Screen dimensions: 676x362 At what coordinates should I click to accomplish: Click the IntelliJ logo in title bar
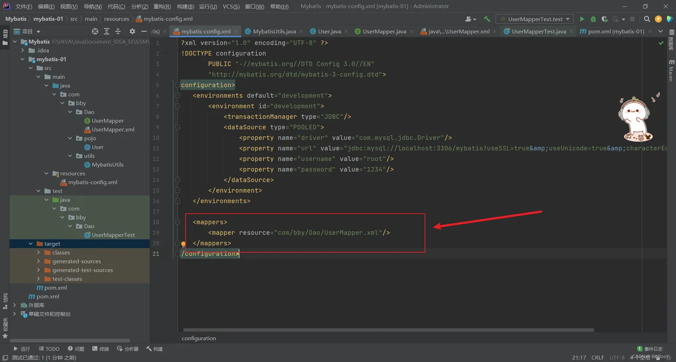click(x=6, y=6)
